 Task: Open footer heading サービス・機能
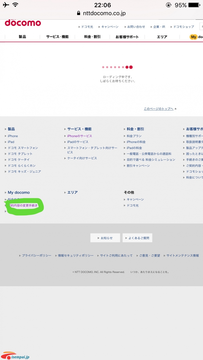click(79, 129)
